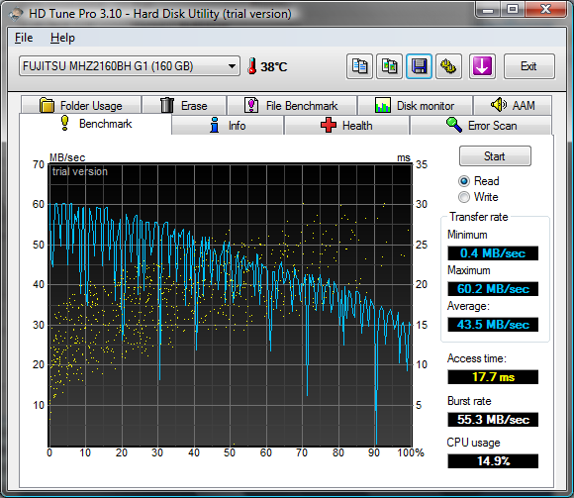Open the options wrench icon
Image resolution: width=574 pixels, height=498 pixels.
(448, 66)
